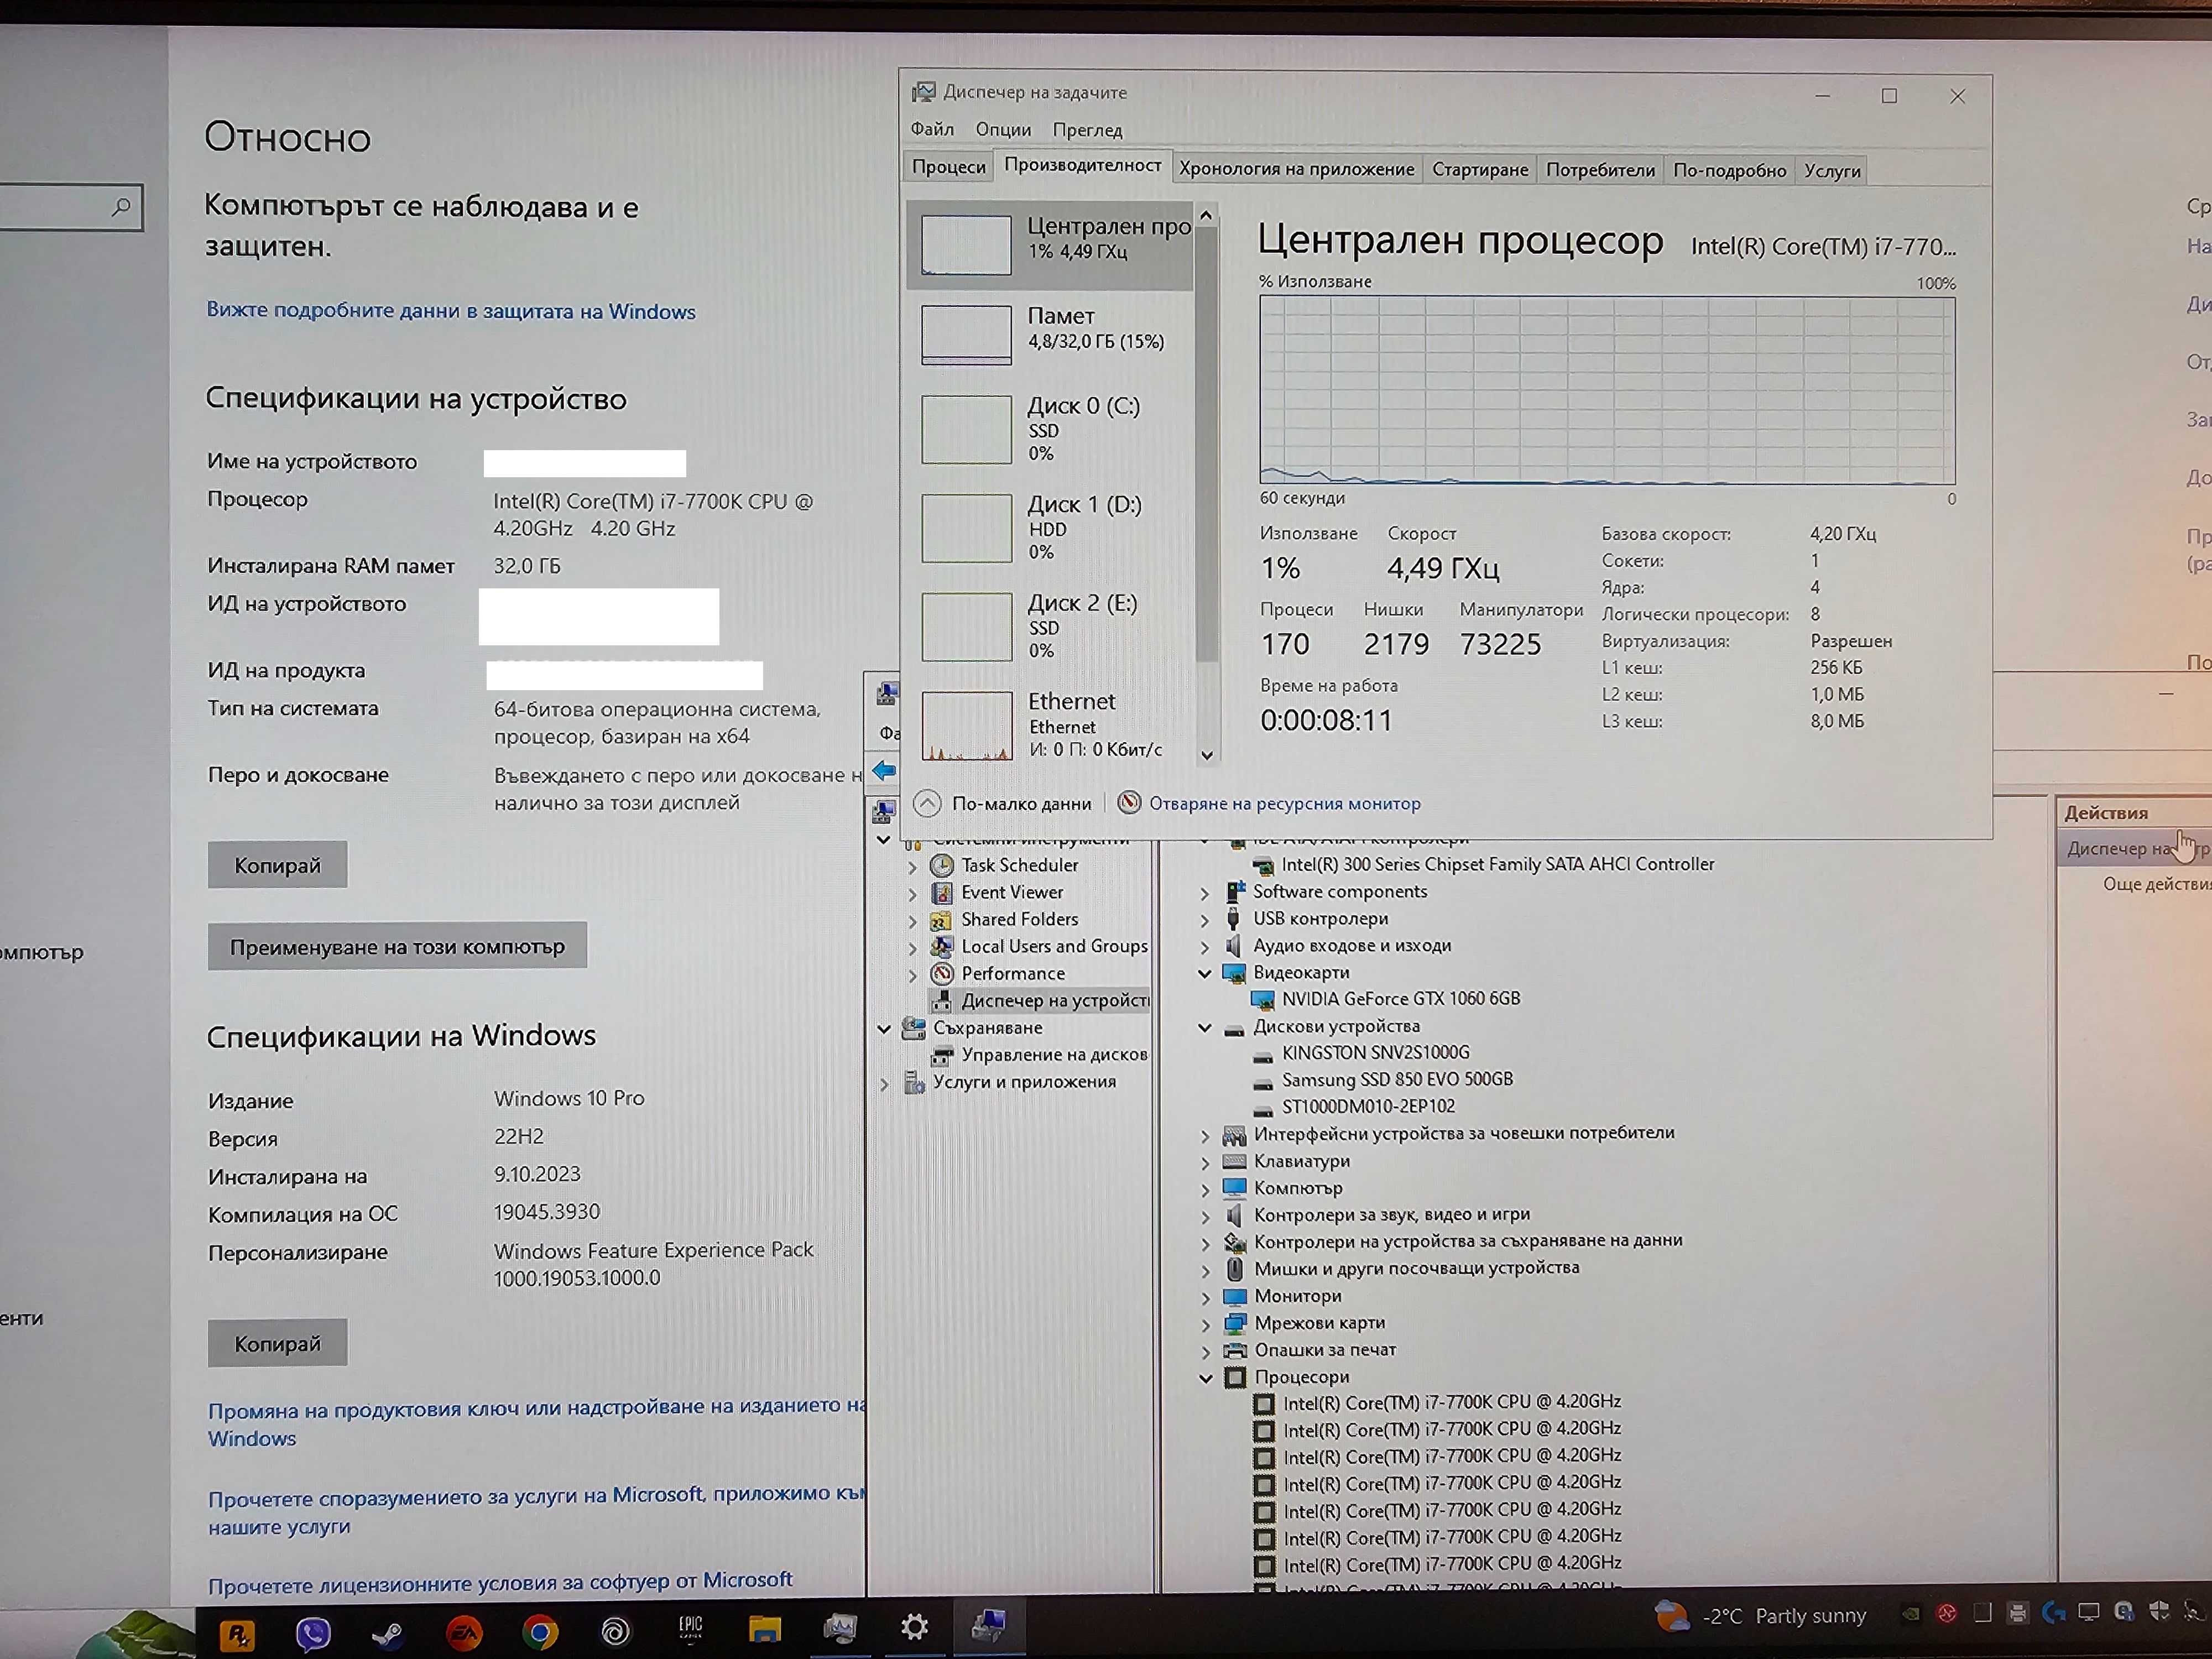Open the По-подробно tab
The image size is (2212, 1659).
click(1729, 171)
